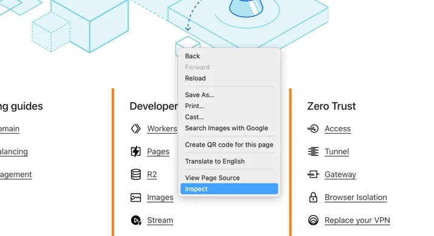434x236 pixels.
Task: Click the Tunnel striped lines icon
Action: pos(313,151)
